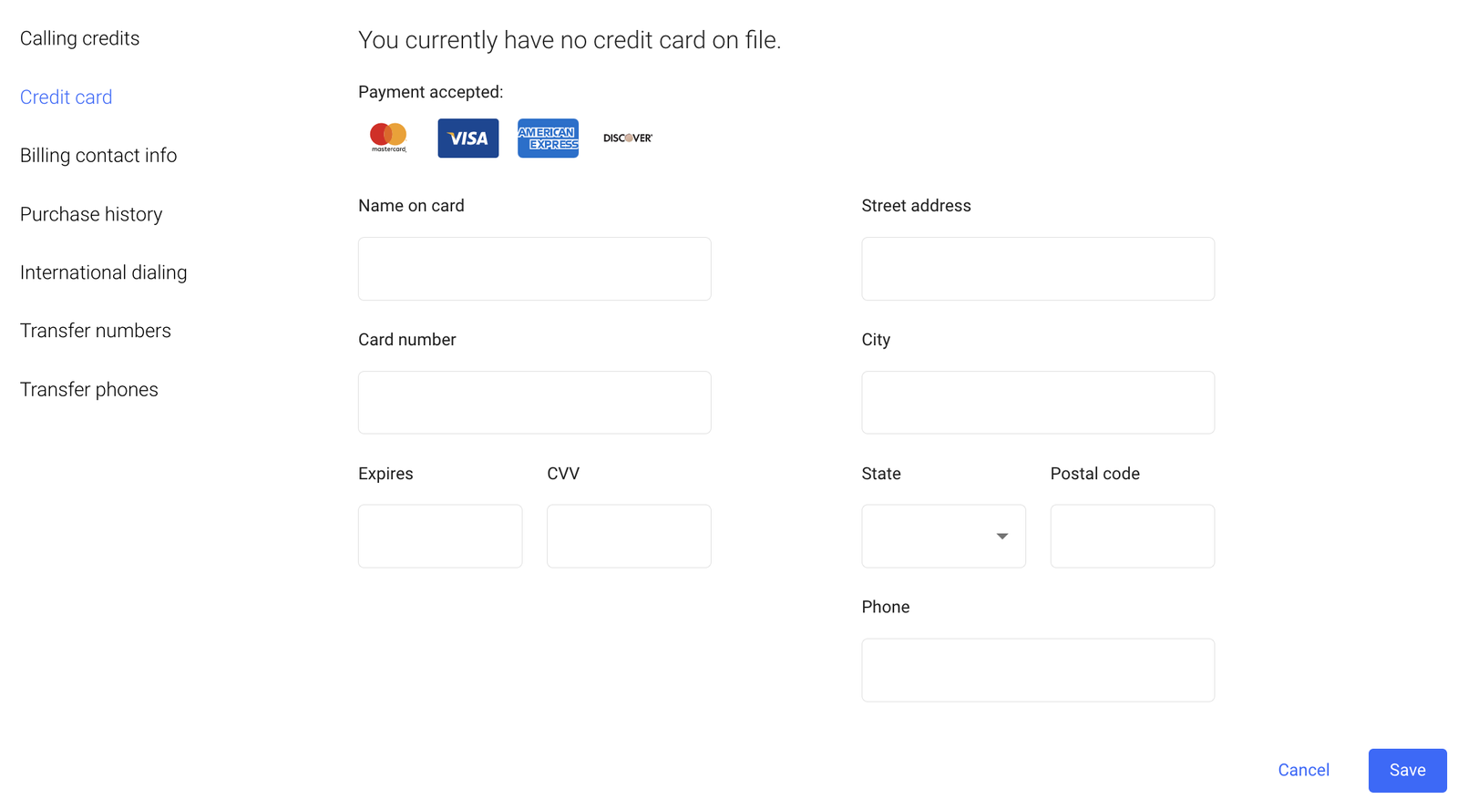Click into the Card number field
This screenshot has width=1458, height=799.
tap(534, 403)
